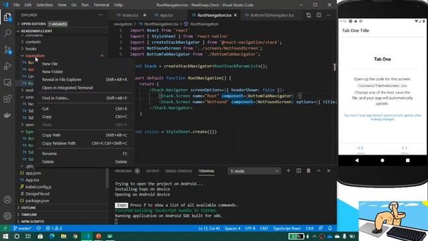428x241 pixels.
Task: Open the Extensions view
Action: tap(7, 98)
